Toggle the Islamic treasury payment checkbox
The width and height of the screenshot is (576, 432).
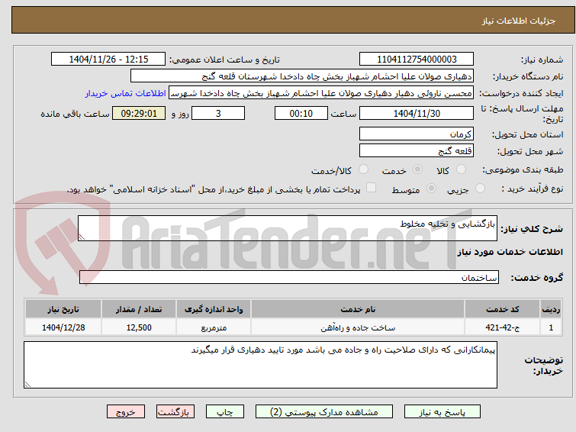coord(372,188)
